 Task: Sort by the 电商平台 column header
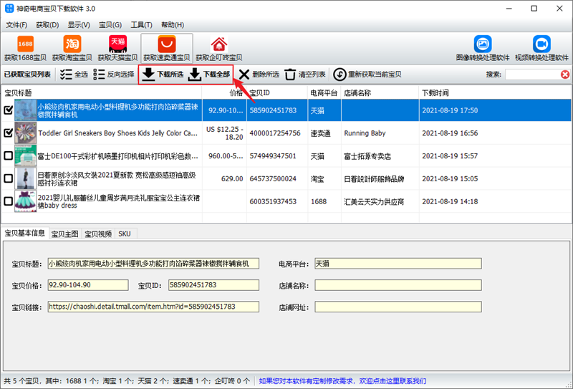[324, 93]
